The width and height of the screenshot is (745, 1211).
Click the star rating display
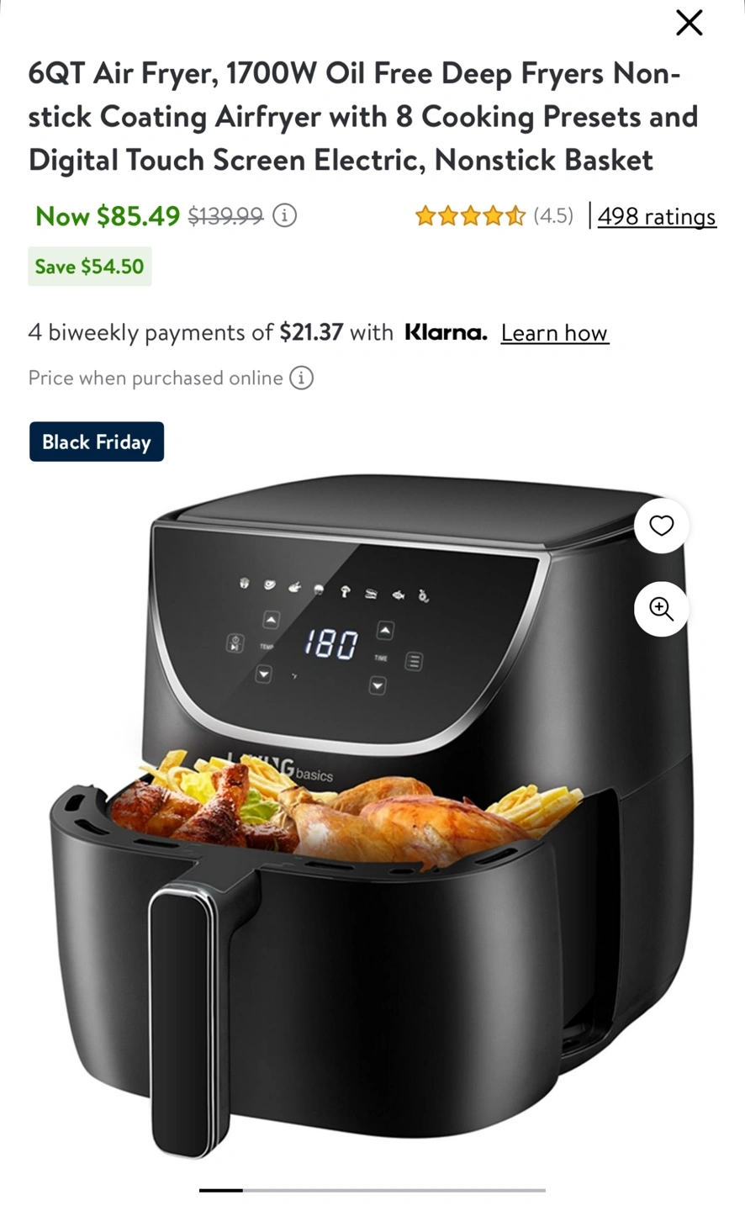[x=470, y=216]
